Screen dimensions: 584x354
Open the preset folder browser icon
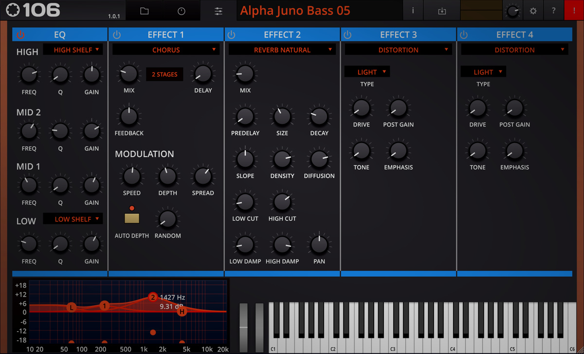[144, 10]
